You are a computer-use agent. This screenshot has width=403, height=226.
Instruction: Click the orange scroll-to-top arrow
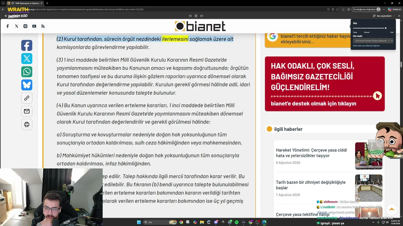pyautogui.click(x=391, y=209)
